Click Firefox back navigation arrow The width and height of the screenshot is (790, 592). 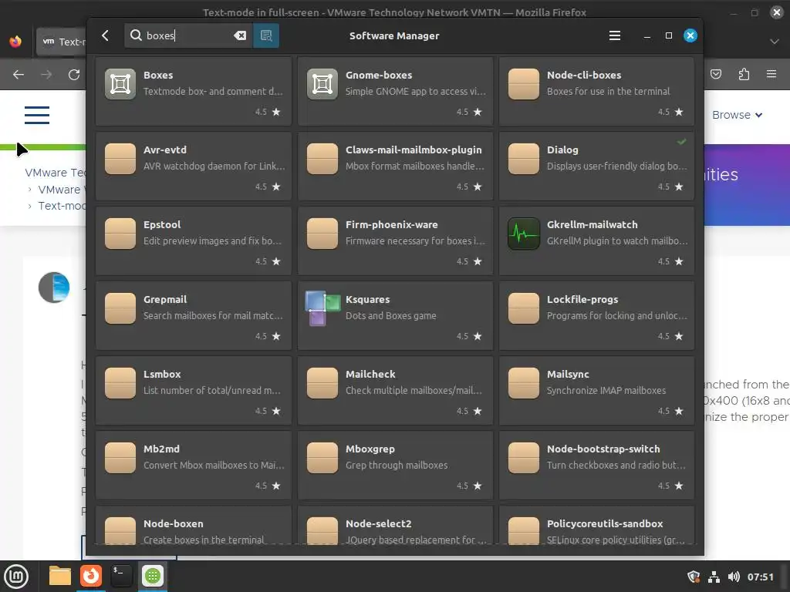coord(19,75)
